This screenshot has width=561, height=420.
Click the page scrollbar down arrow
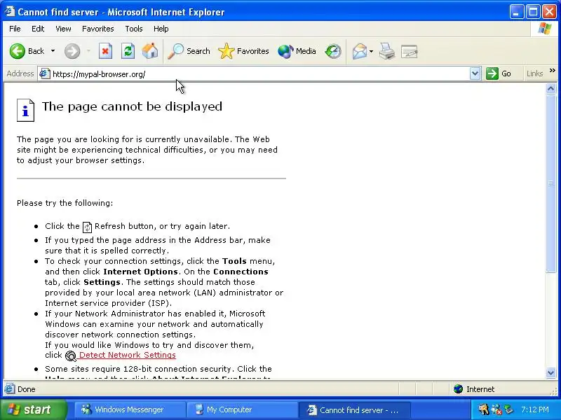[551, 373]
